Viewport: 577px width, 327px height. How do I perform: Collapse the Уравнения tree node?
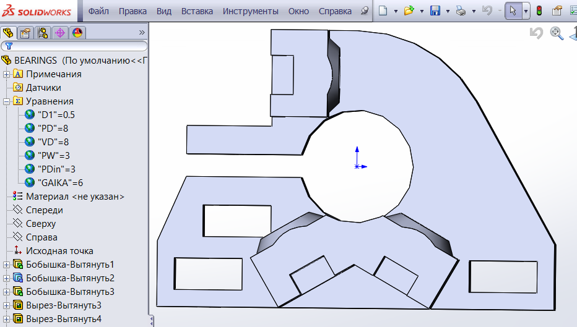coord(7,101)
